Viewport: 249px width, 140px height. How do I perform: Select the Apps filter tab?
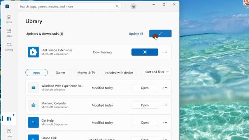(x=37, y=73)
